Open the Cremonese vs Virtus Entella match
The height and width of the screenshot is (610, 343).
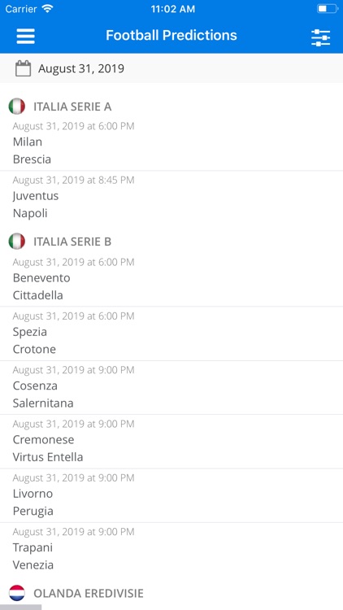coord(171,442)
